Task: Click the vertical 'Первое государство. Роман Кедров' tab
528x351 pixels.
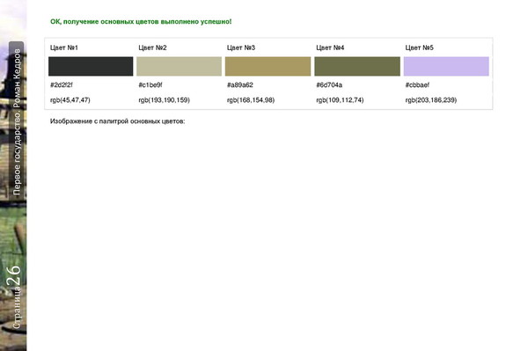Action: pos(17,121)
